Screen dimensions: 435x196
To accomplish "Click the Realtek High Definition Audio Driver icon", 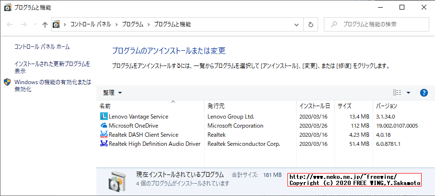I will 103,144.
